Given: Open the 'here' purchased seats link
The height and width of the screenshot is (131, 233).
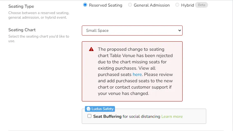Looking at the screenshot, I should (x=137, y=75).
